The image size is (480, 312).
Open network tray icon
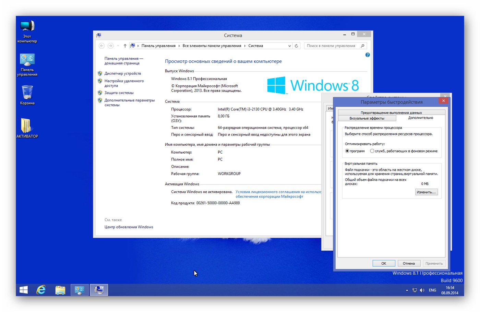[x=415, y=290]
